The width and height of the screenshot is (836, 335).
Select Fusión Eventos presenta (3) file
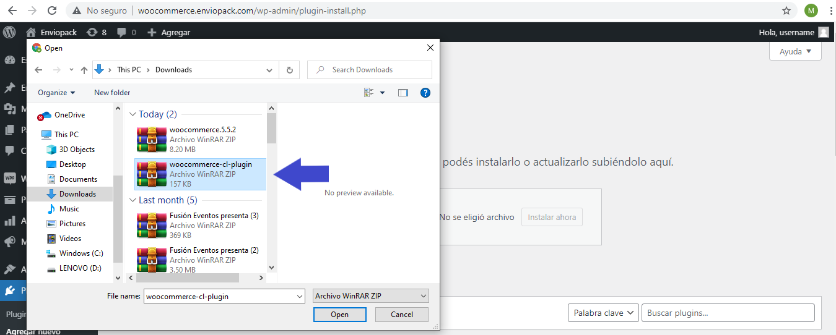coord(201,226)
